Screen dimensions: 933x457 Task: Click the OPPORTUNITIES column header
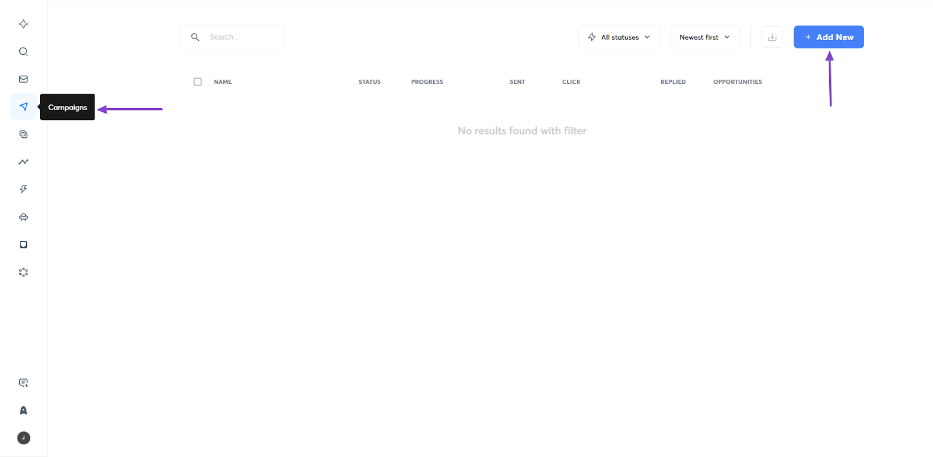[738, 82]
